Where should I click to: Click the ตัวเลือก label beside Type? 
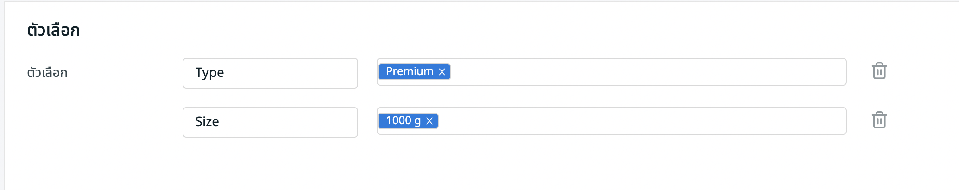[x=47, y=73]
